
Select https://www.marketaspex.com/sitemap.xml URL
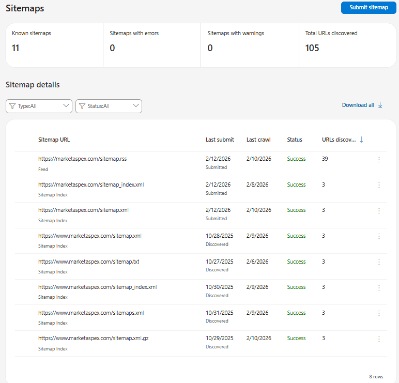click(x=90, y=236)
